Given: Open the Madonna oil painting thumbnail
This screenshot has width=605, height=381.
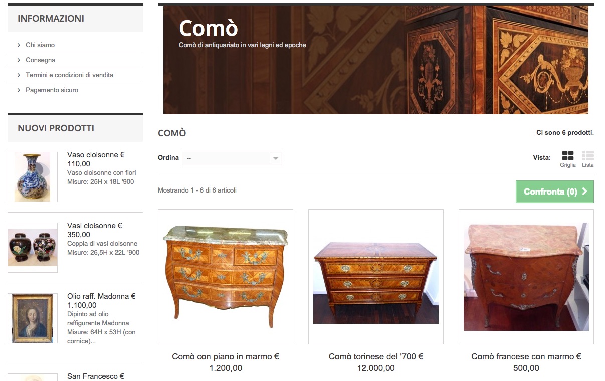Looking at the screenshot, I should 33,318.
